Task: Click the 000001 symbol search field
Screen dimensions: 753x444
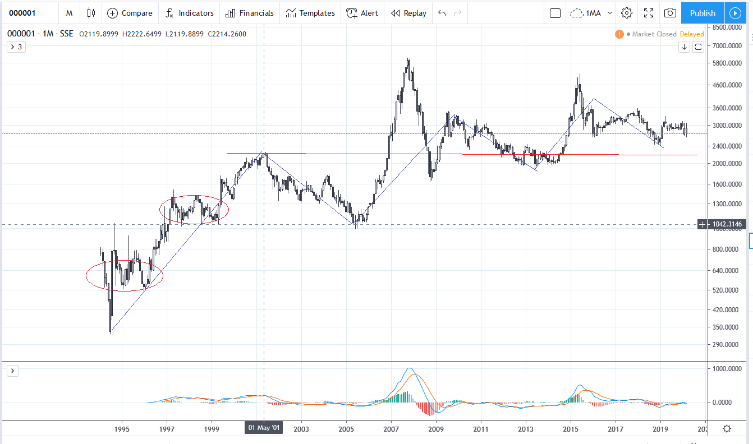Action: tap(29, 13)
